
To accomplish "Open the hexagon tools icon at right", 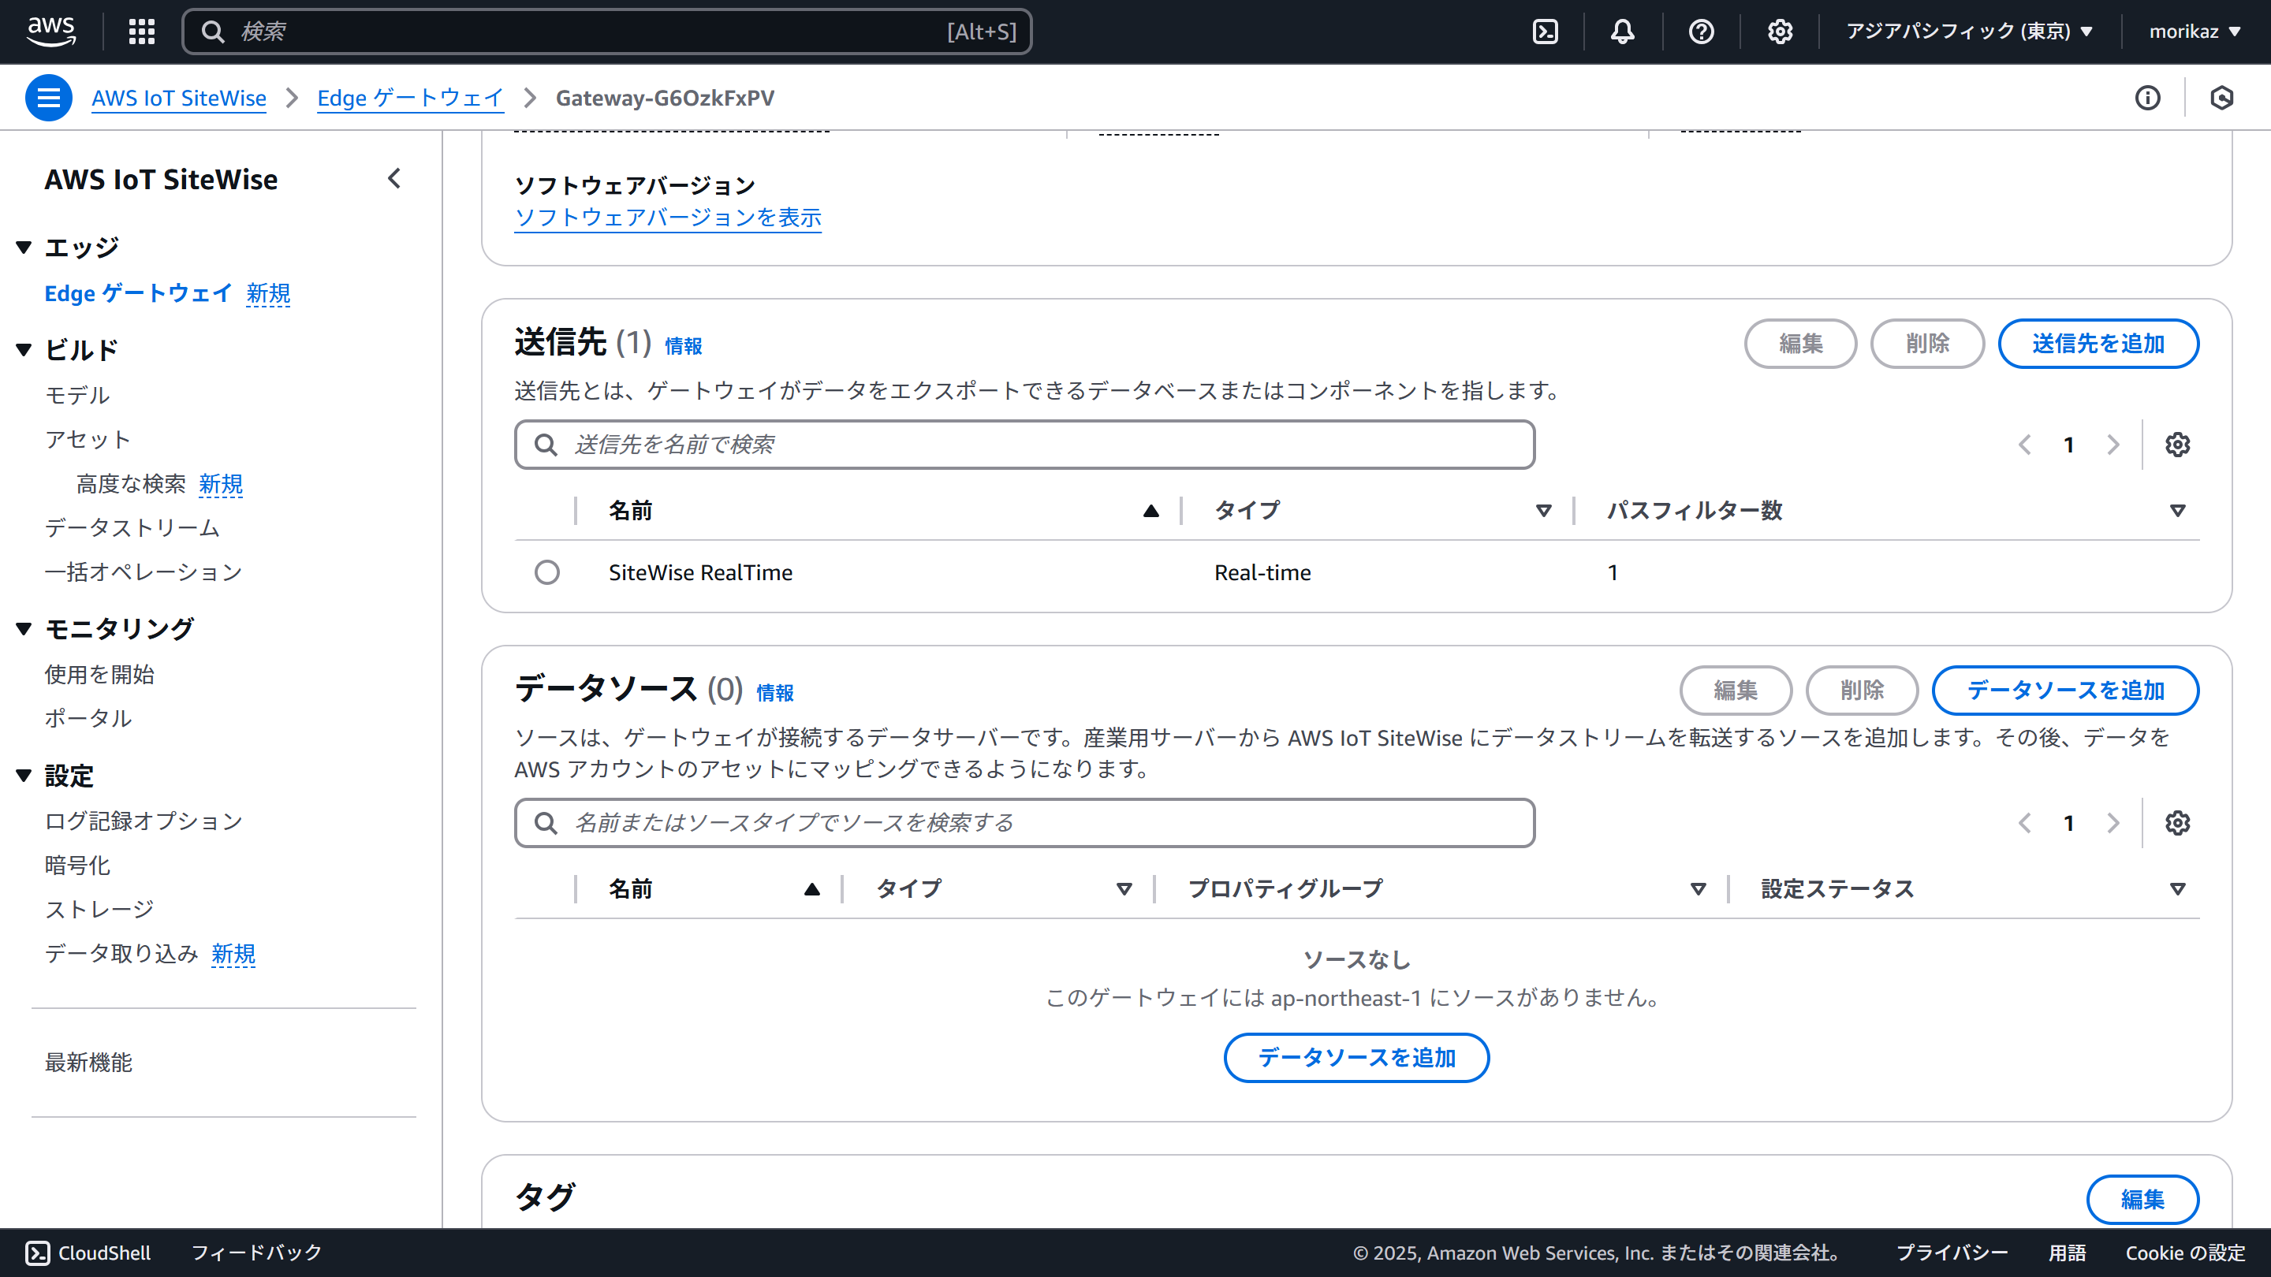I will click(2221, 98).
